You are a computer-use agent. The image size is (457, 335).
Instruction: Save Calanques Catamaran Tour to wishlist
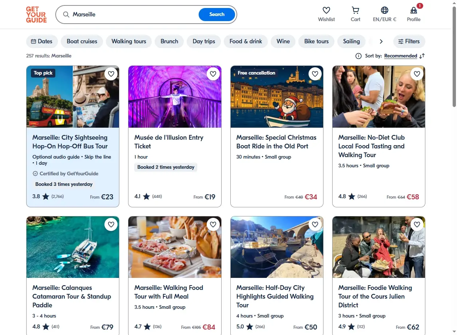(x=111, y=225)
